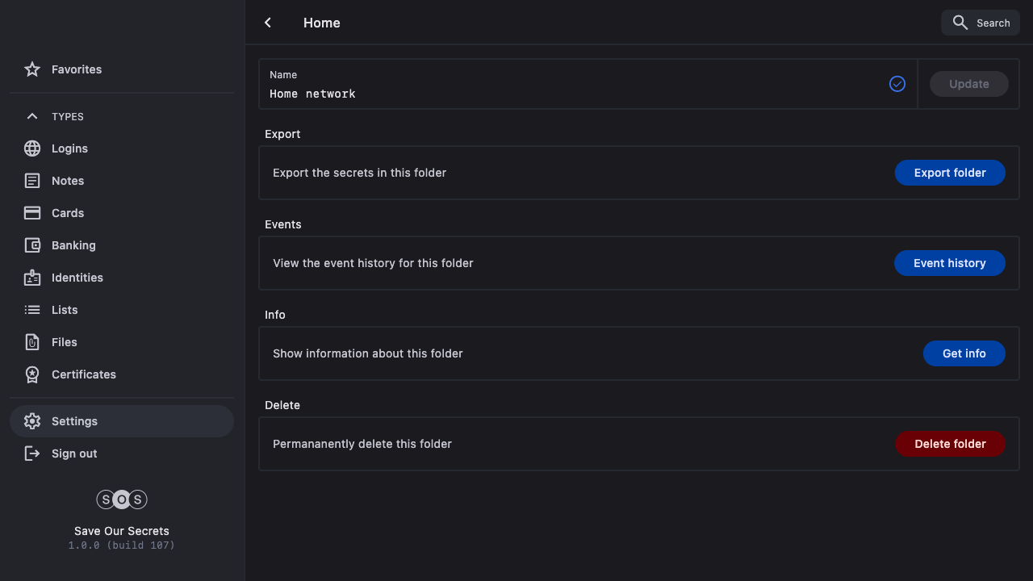Collapse the TYPES section chevron

pyautogui.click(x=32, y=116)
